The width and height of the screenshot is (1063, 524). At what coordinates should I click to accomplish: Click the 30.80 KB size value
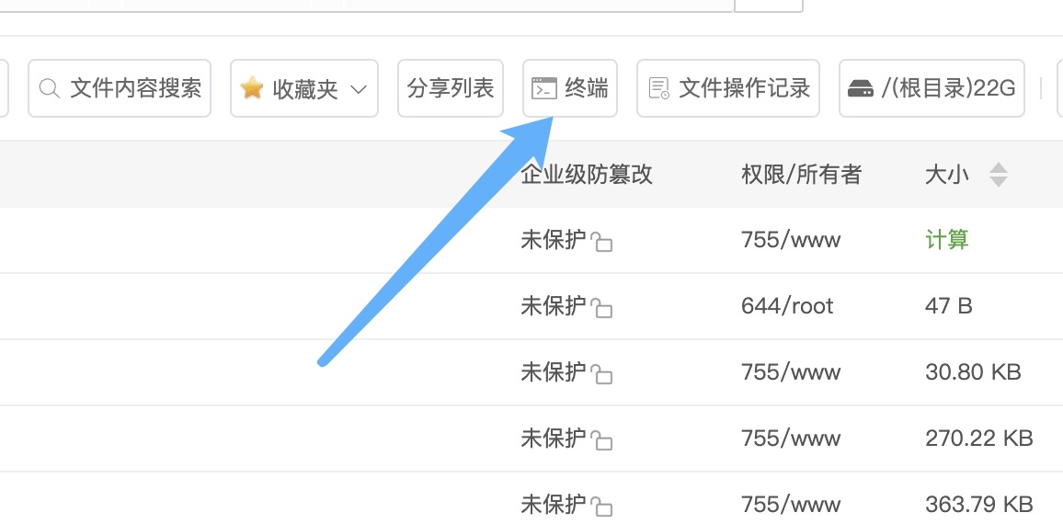973,372
